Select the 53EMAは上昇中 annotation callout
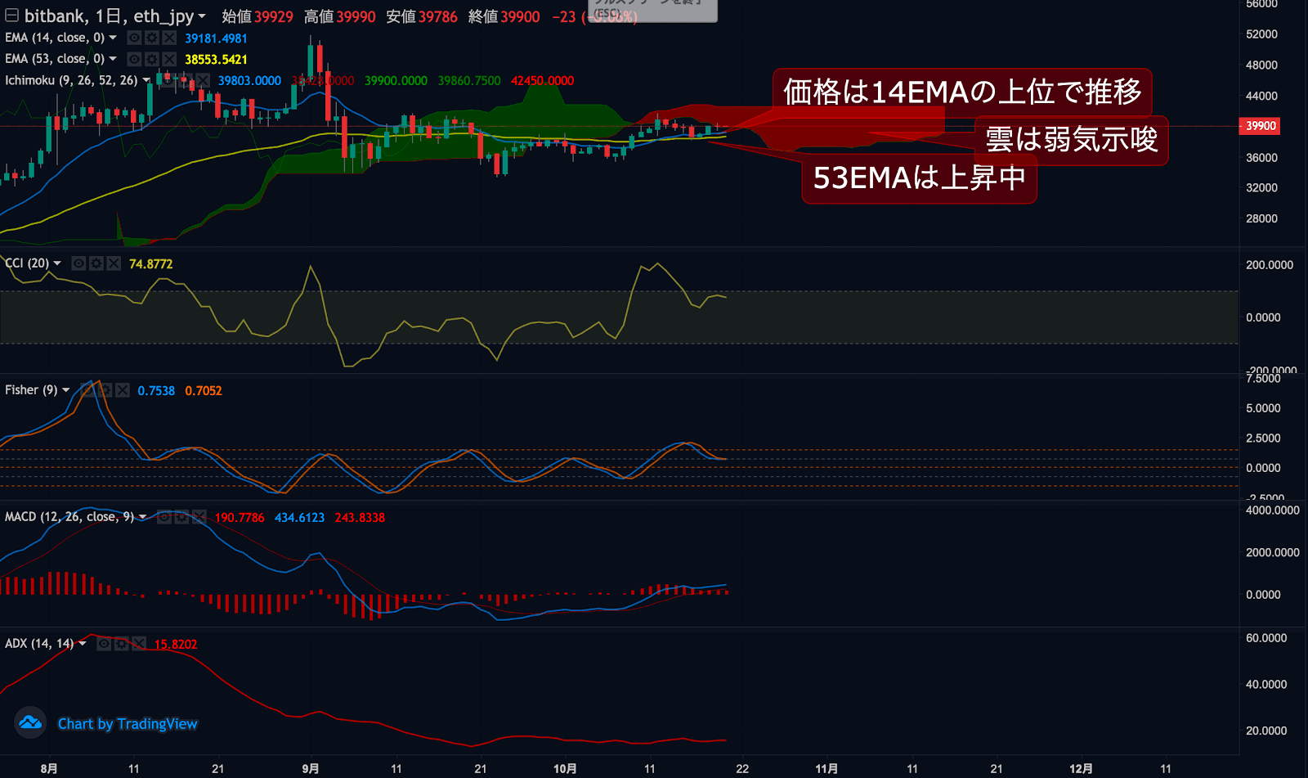This screenshot has height=778, width=1308. [x=919, y=178]
